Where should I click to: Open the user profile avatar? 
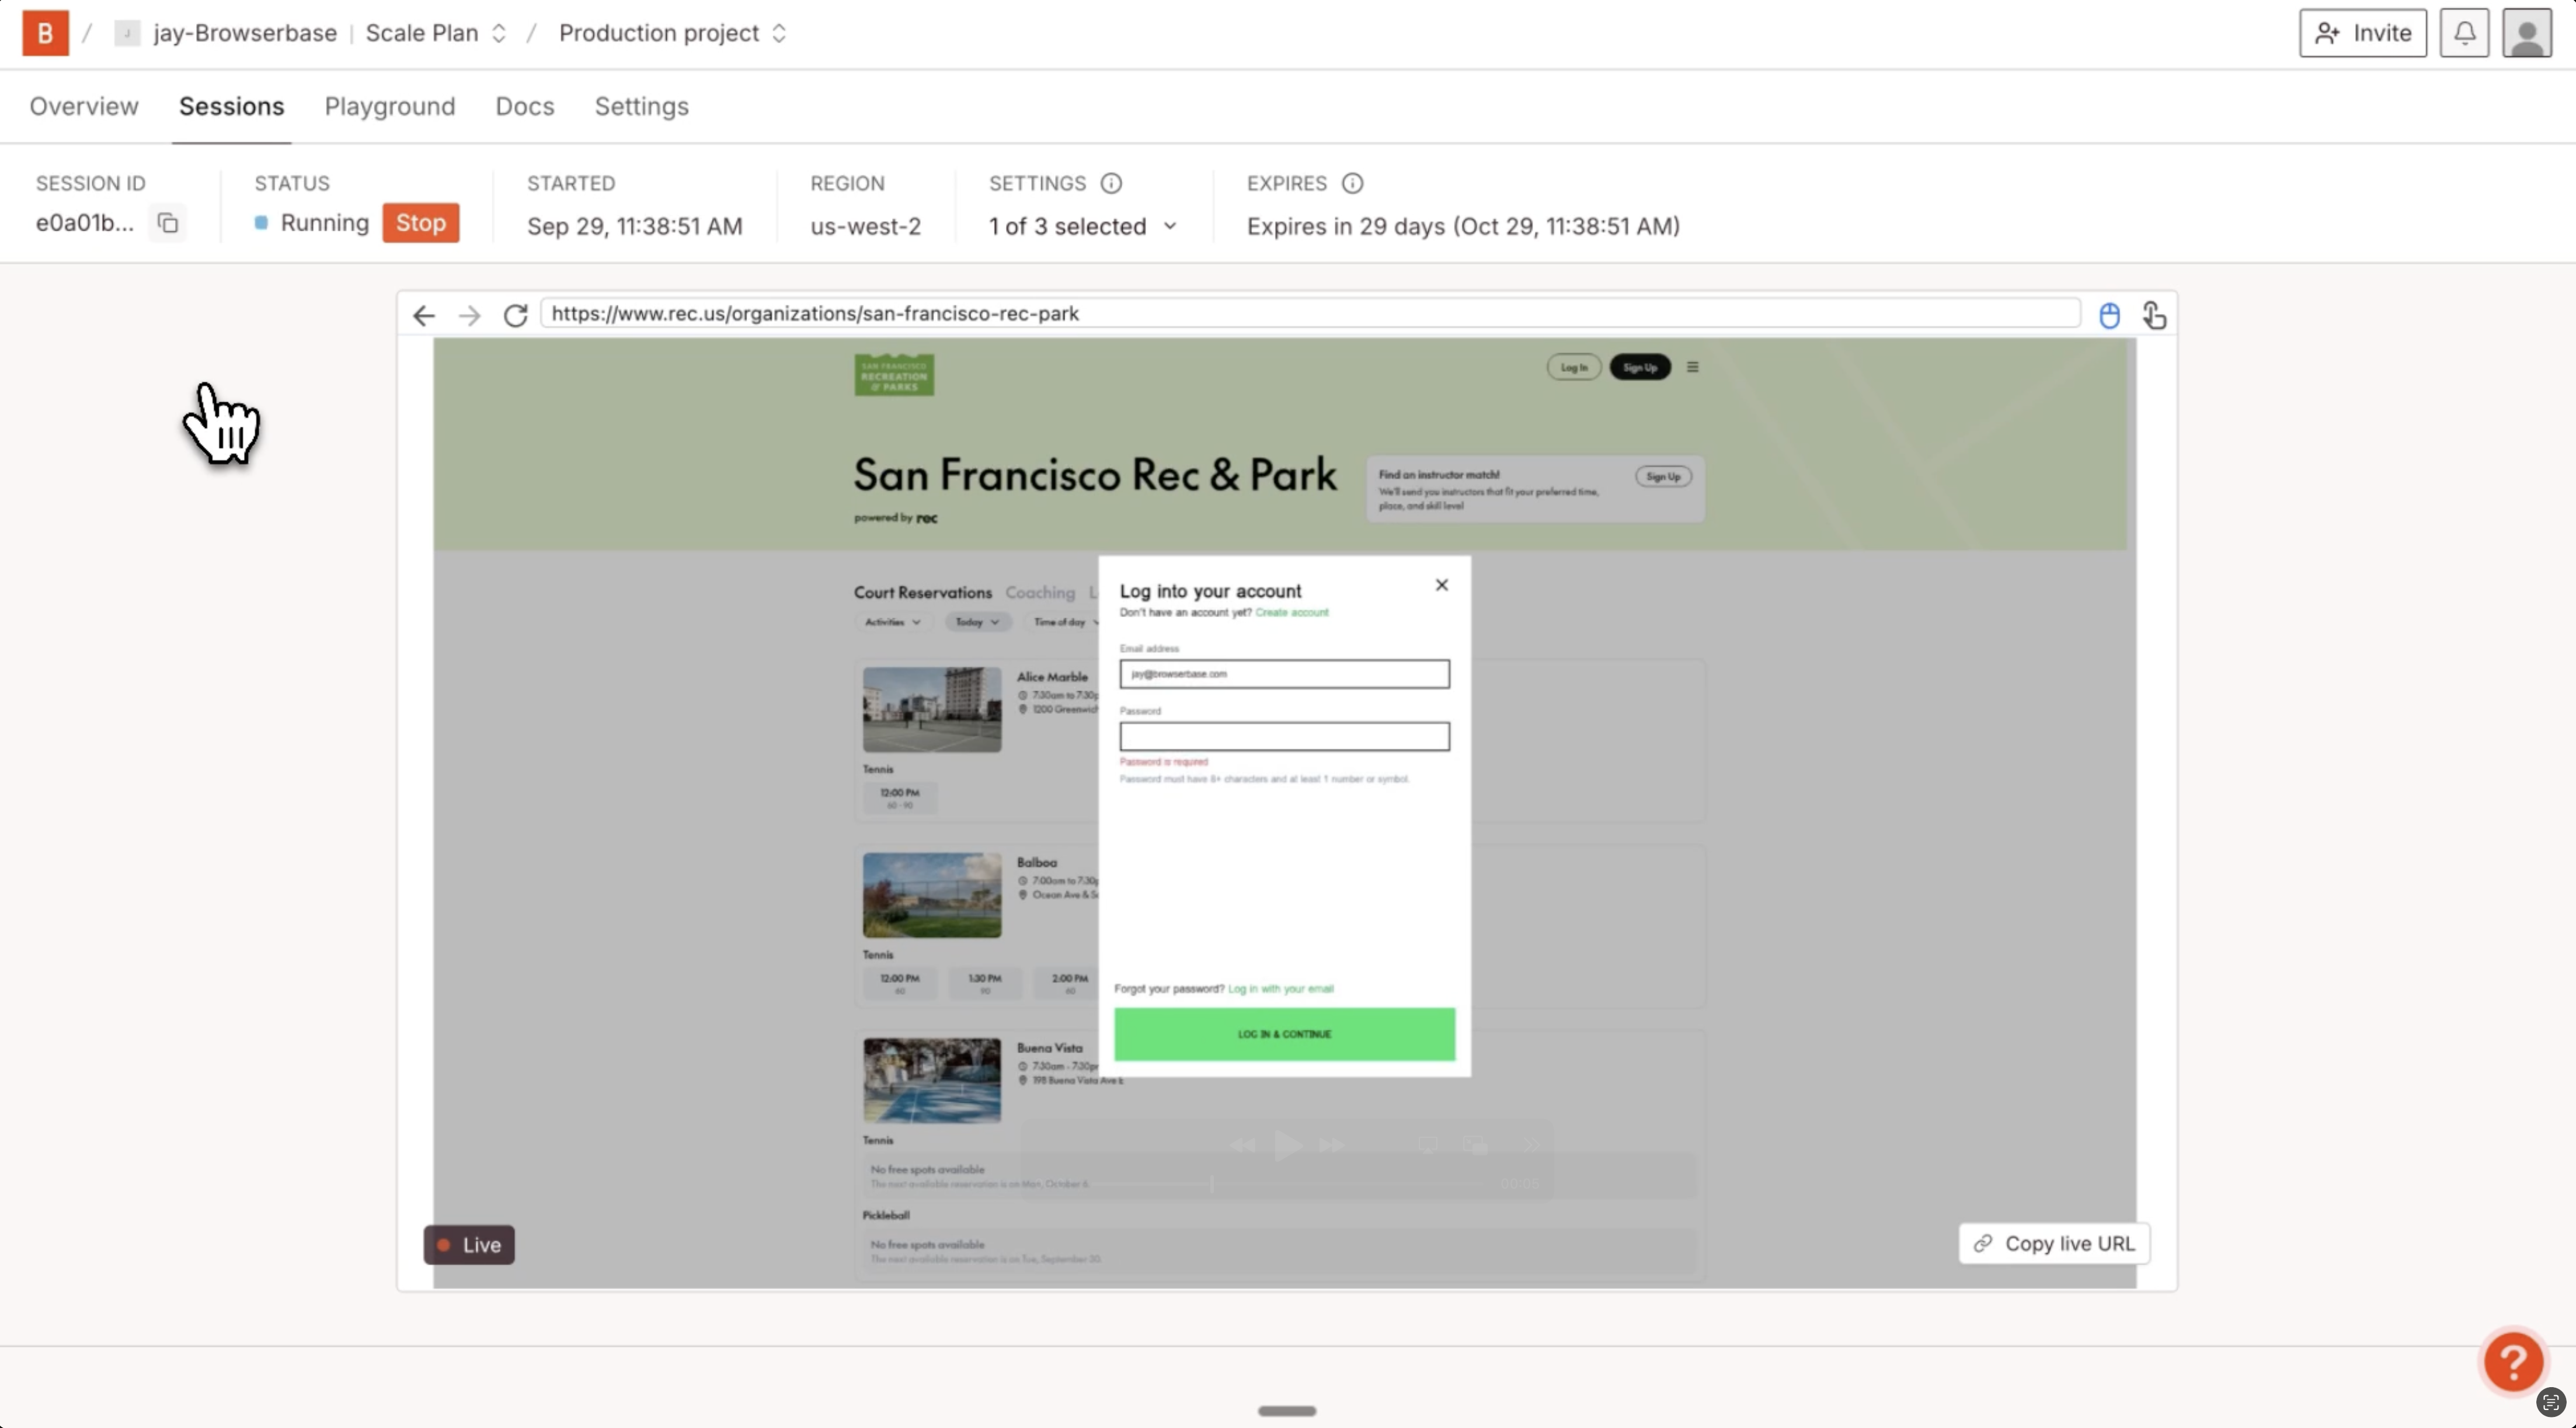[2526, 33]
